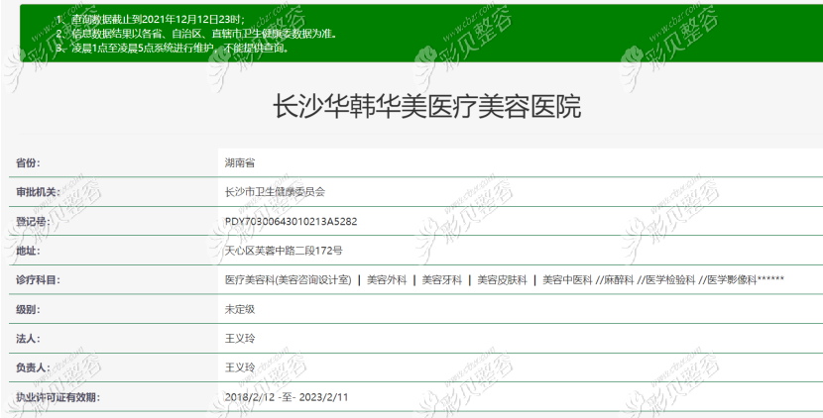This screenshot has height=418, width=823.
Task: Select the 地址 label
Action: coord(28,251)
